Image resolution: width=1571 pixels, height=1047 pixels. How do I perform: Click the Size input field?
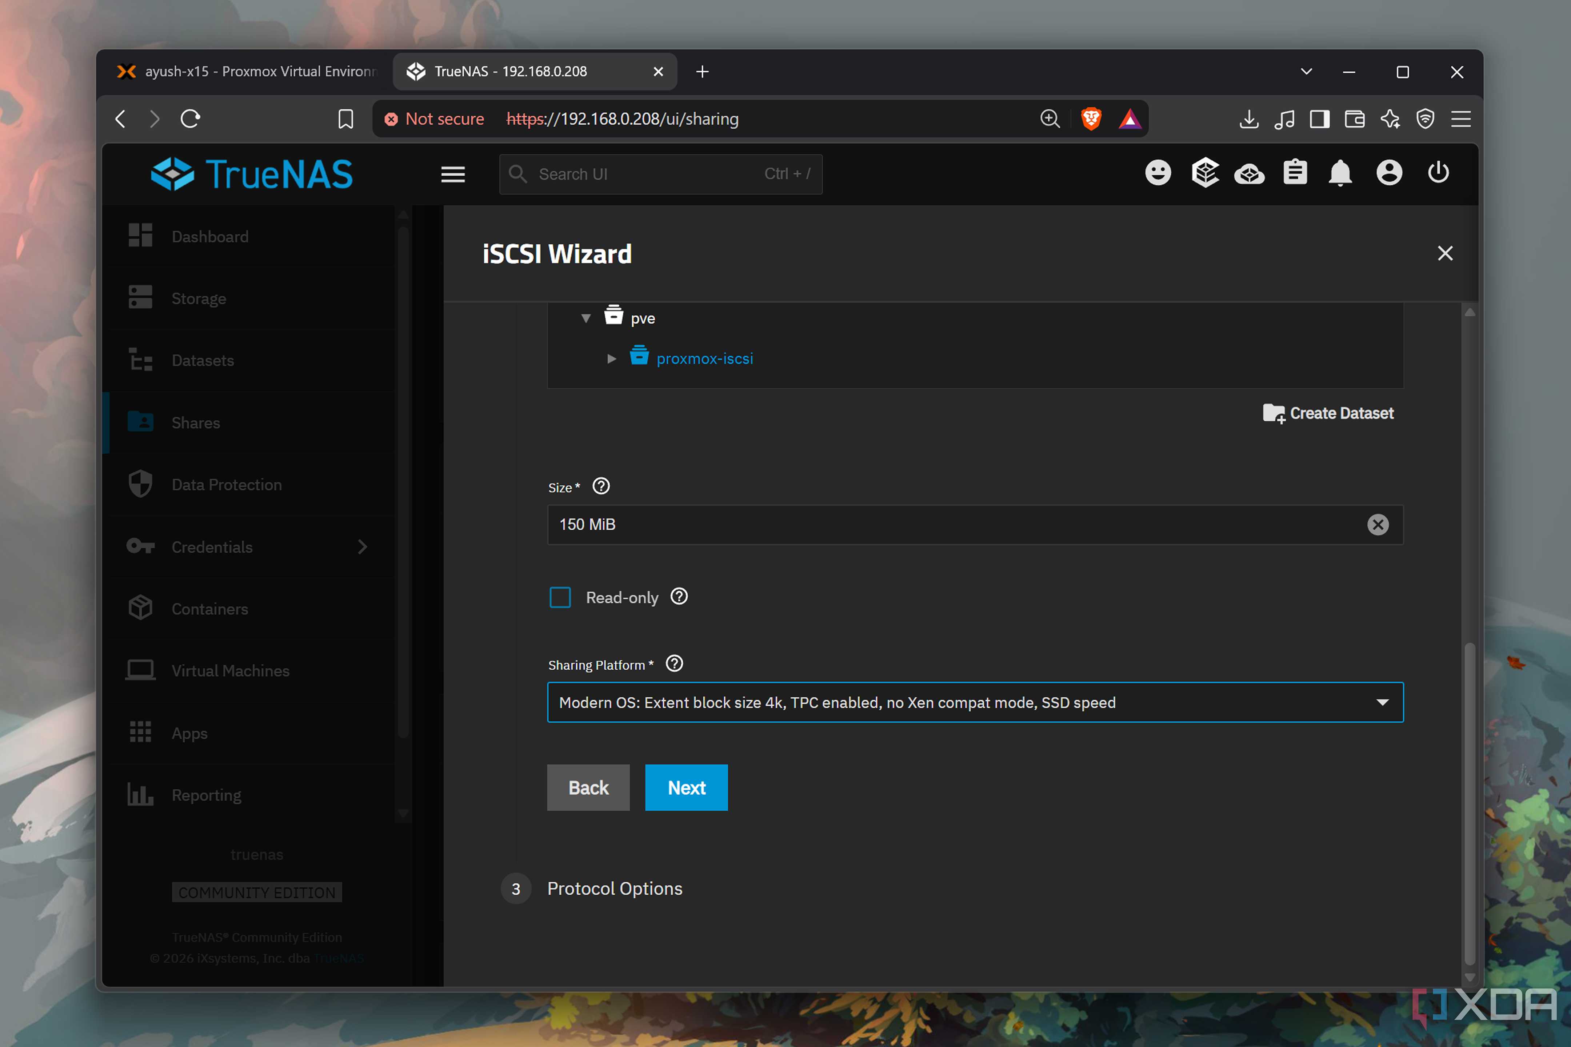(975, 525)
